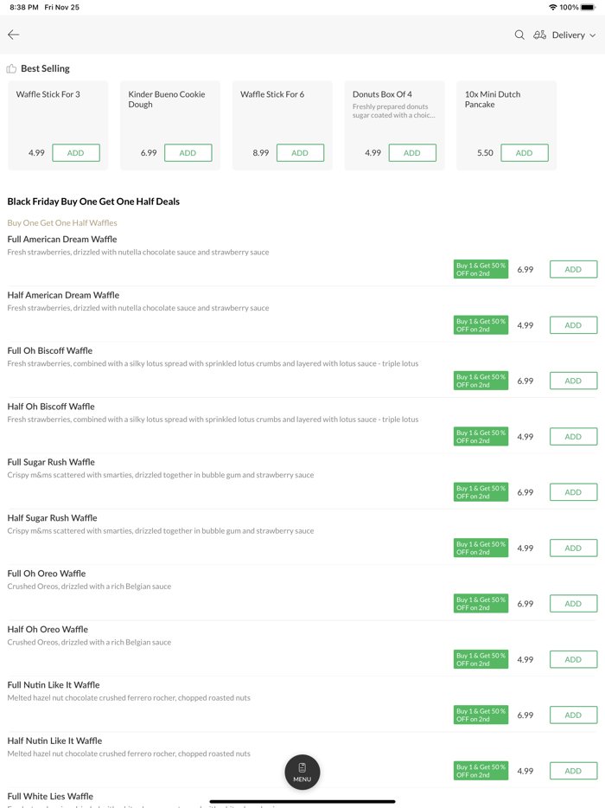Add Half Nutin Like It Waffle
Image resolution: width=605 pixels, height=808 pixels.
573,771
